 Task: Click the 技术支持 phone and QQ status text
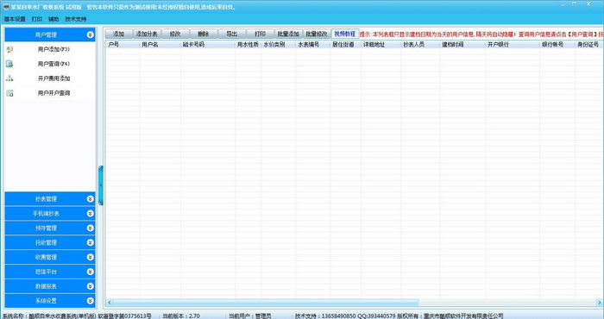(345, 316)
